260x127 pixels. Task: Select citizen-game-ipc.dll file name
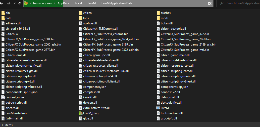pyautogui.click(x=96, y=55)
